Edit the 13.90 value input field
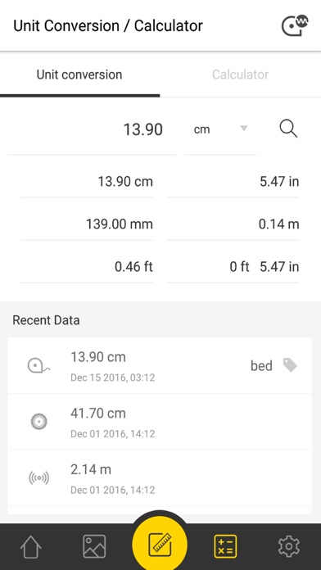Image resolution: width=321 pixels, height=570 pixels. point(93,129)
